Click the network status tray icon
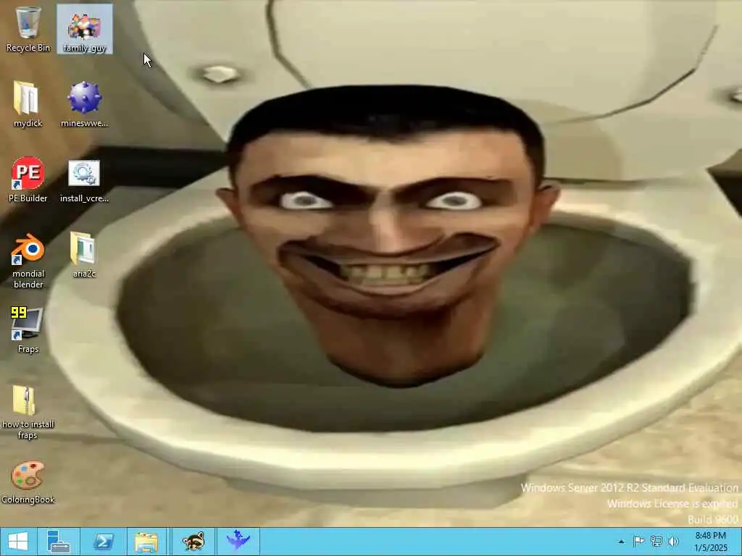The image size is (742, 556). 656,542
